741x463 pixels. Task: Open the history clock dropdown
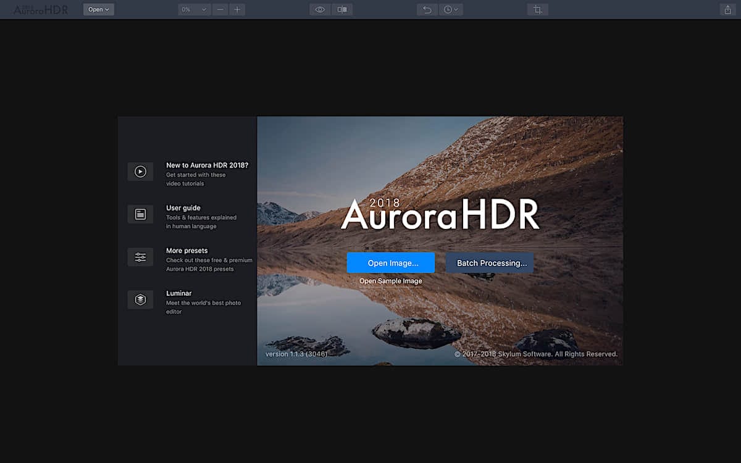[451, 9]
